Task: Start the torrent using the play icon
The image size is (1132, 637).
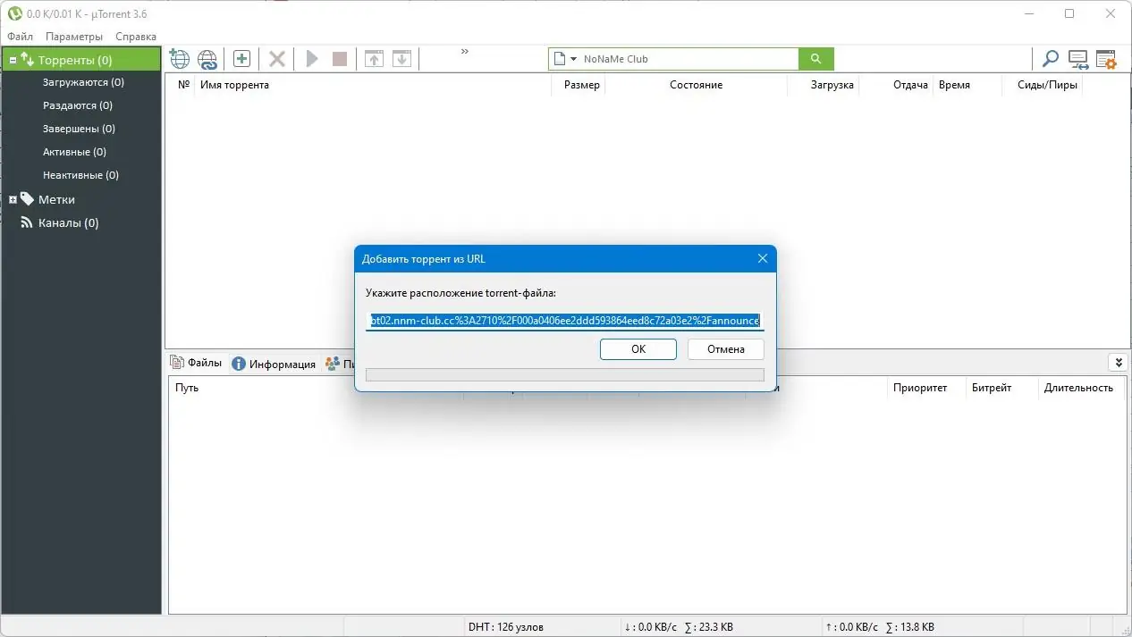Action: click(311, 58)
